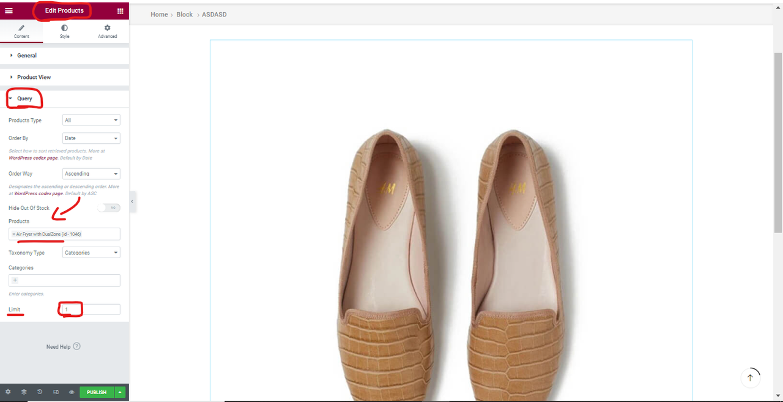The width and height of the screenshot is (783, 402).
Task: Toggle the Hide Out Of Stock switch
Action: coord(109,208)
